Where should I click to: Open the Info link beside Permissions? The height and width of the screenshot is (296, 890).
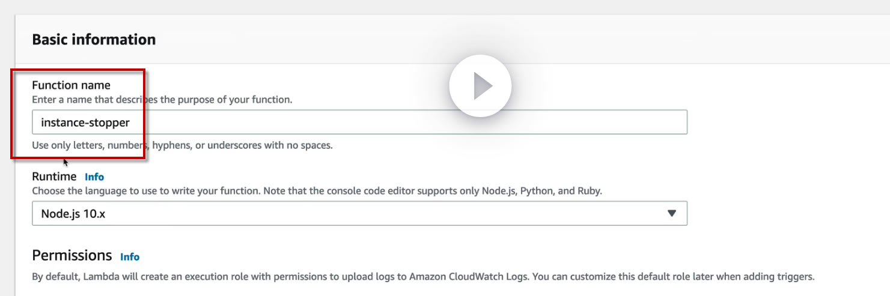point(130,257)
